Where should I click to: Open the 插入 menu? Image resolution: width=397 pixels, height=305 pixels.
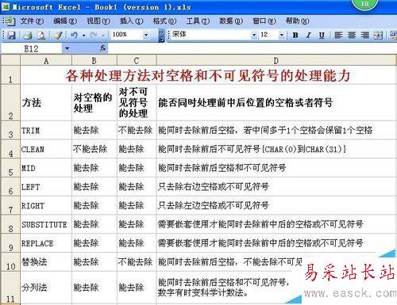(131, 21)
